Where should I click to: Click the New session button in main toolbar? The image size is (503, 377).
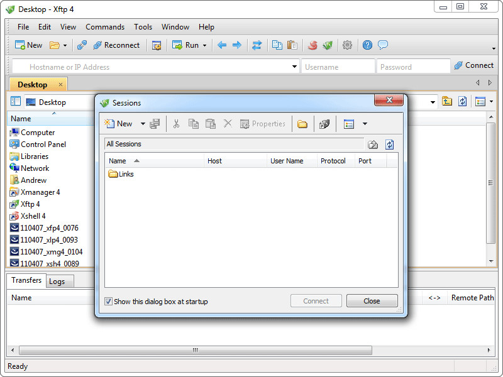28,45
